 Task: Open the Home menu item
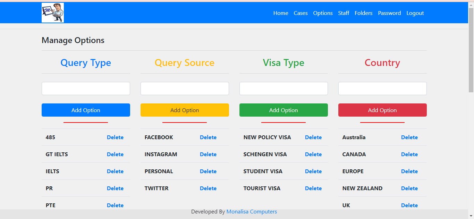[280, 13]
